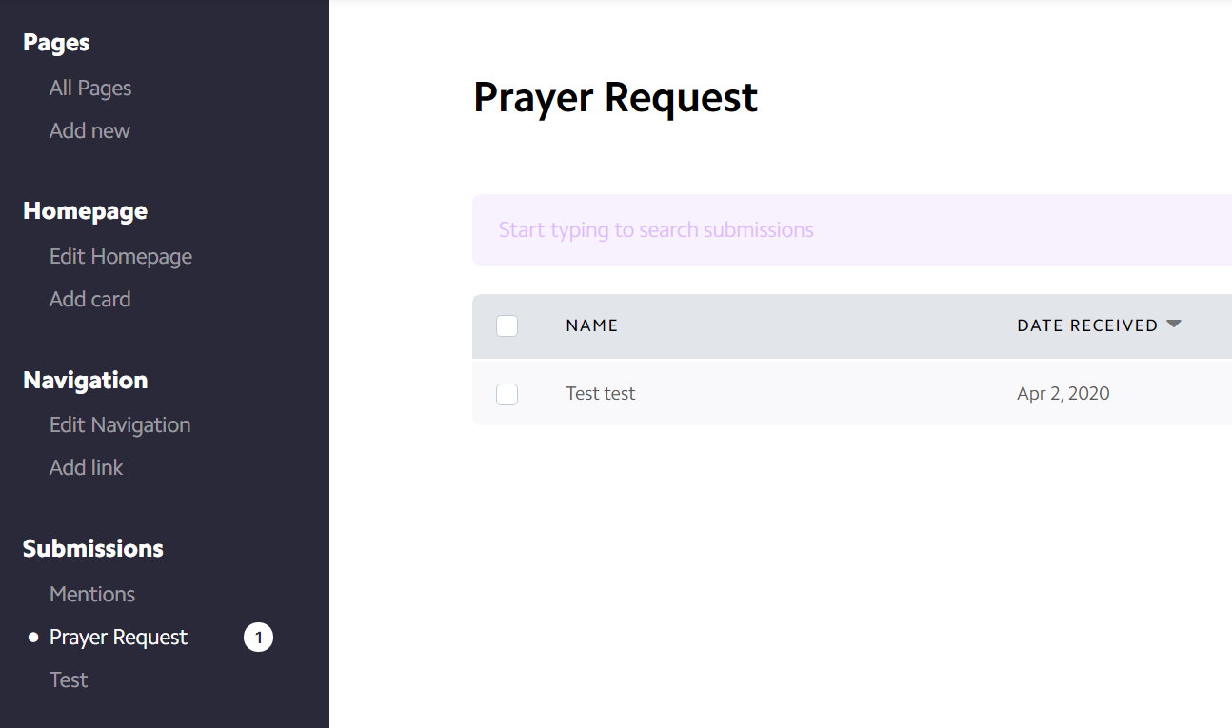Select Add new under Pages
Viewport: 1232px width, 728px height.
pos(89,131)
